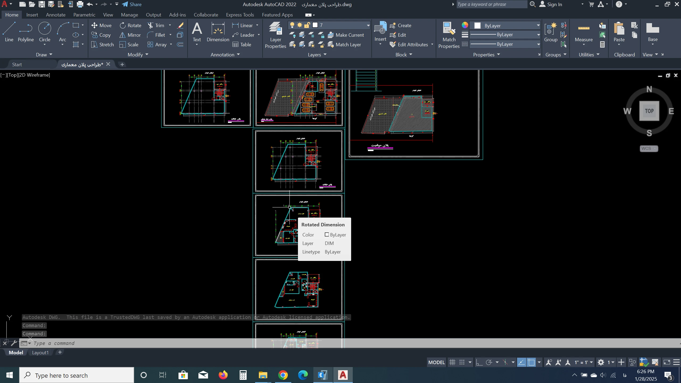Toggle grid display in status bar
681x383 pixels.
[x=452, y=362]
